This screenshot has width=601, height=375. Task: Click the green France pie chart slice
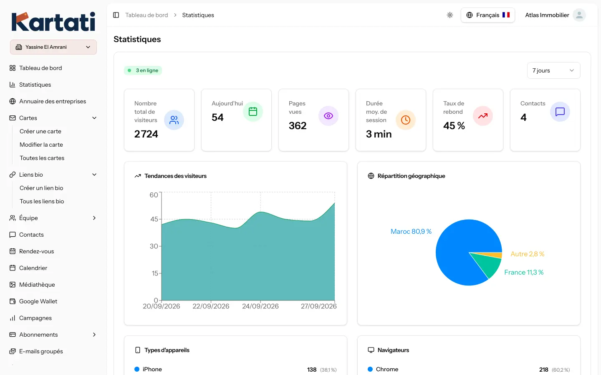pos(489,264)
